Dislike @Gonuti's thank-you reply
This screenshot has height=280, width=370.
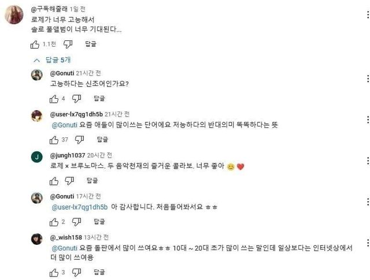tap(76, 222)
